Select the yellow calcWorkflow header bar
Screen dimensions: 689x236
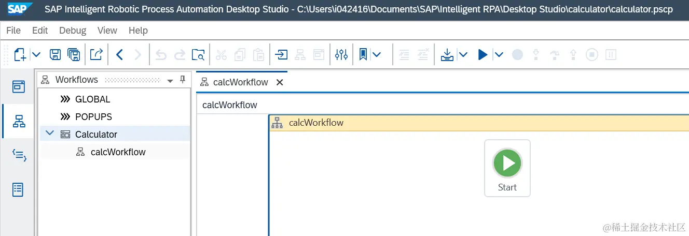coord(479,123)
